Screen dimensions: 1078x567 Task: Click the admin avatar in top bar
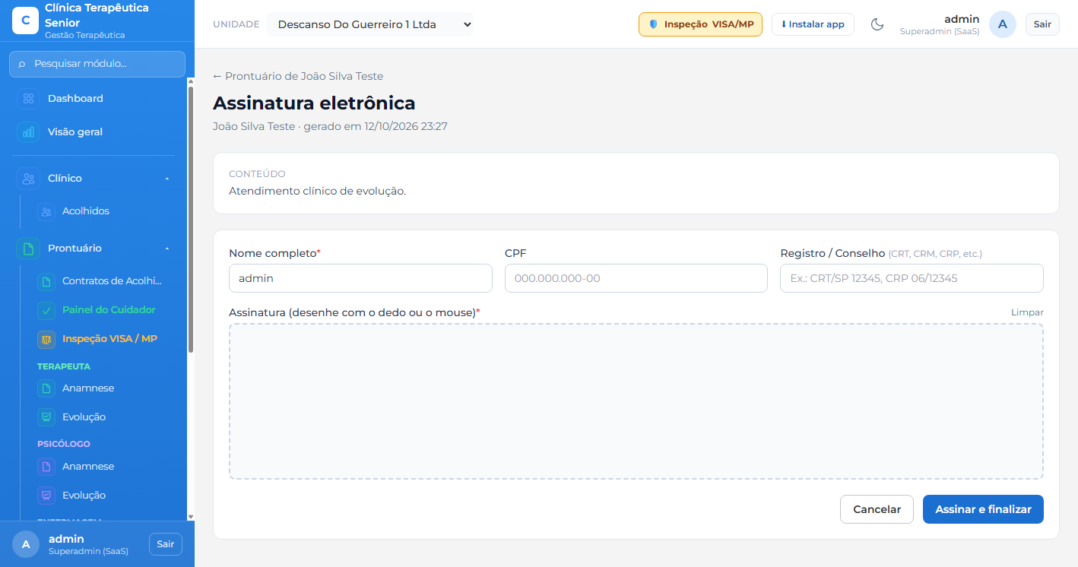(1003, 24)
